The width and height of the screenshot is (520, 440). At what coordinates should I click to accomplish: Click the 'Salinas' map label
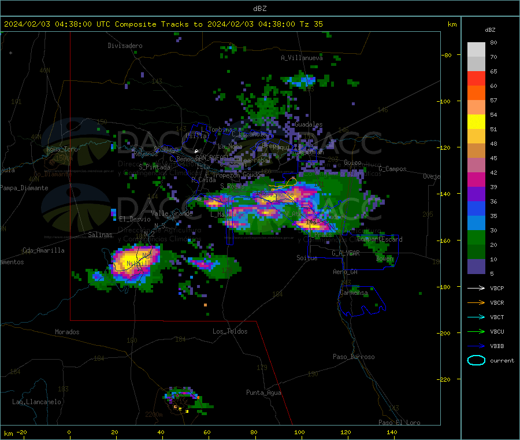[100, 235]
